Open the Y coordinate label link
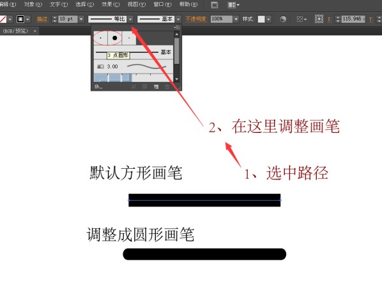 [x=371, y=19]
